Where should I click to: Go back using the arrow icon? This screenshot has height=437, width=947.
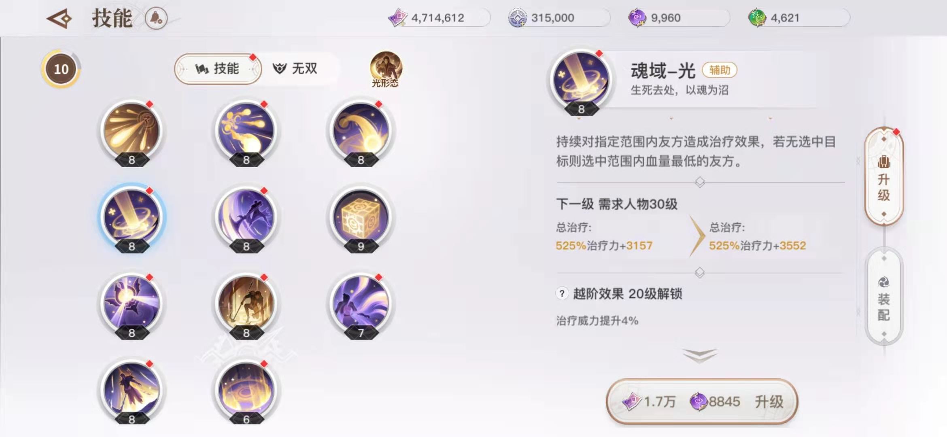pos(59,19)
